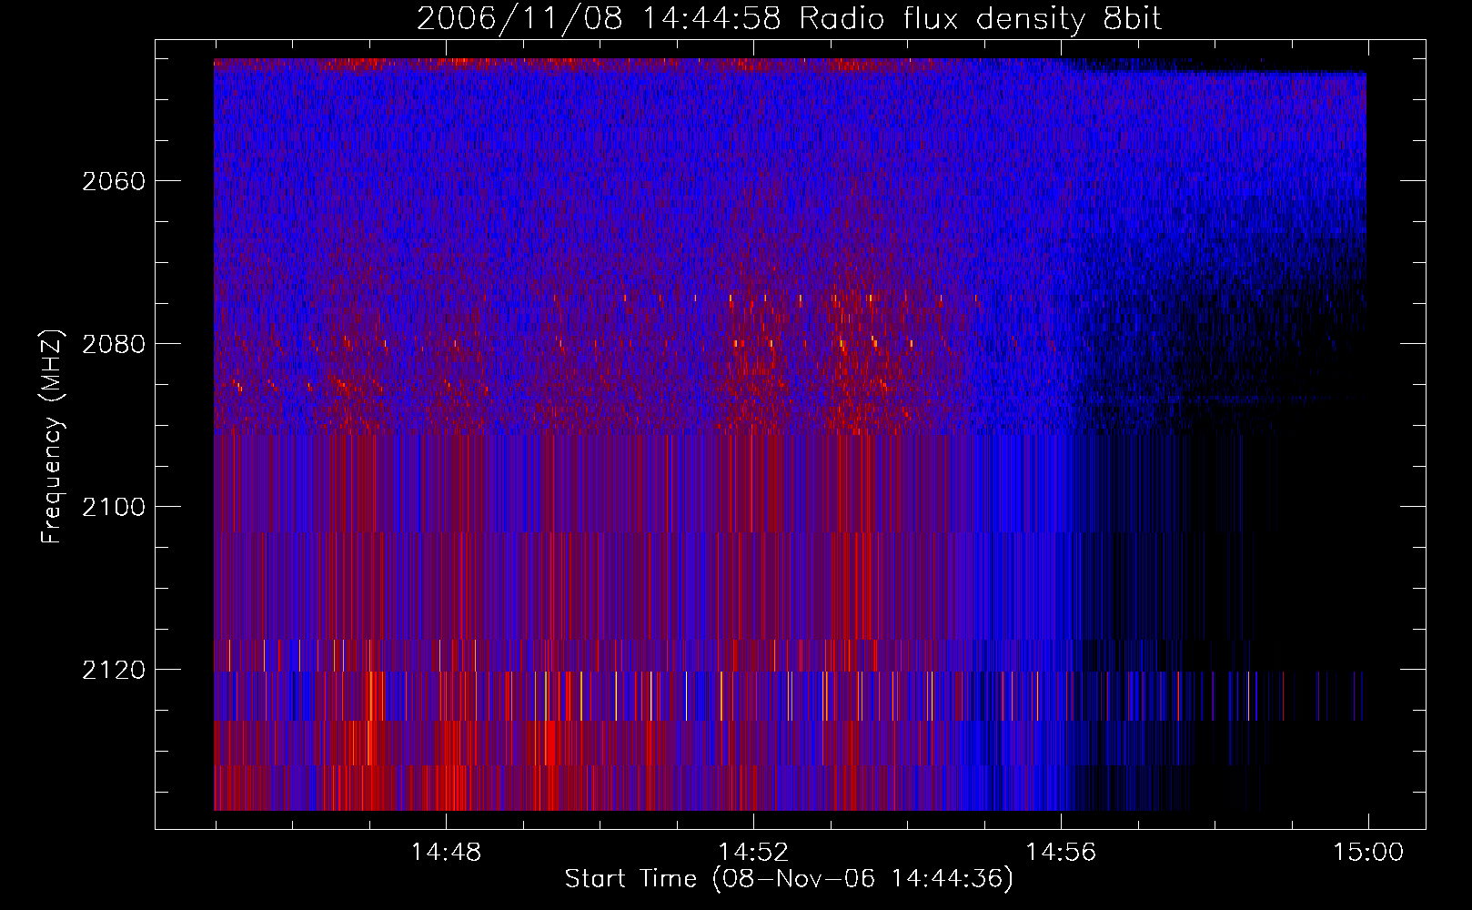Viewport: 1472px width, 910px height.
Task: Select the 2060 frequency tick label
Action: (x=114, y=181)
